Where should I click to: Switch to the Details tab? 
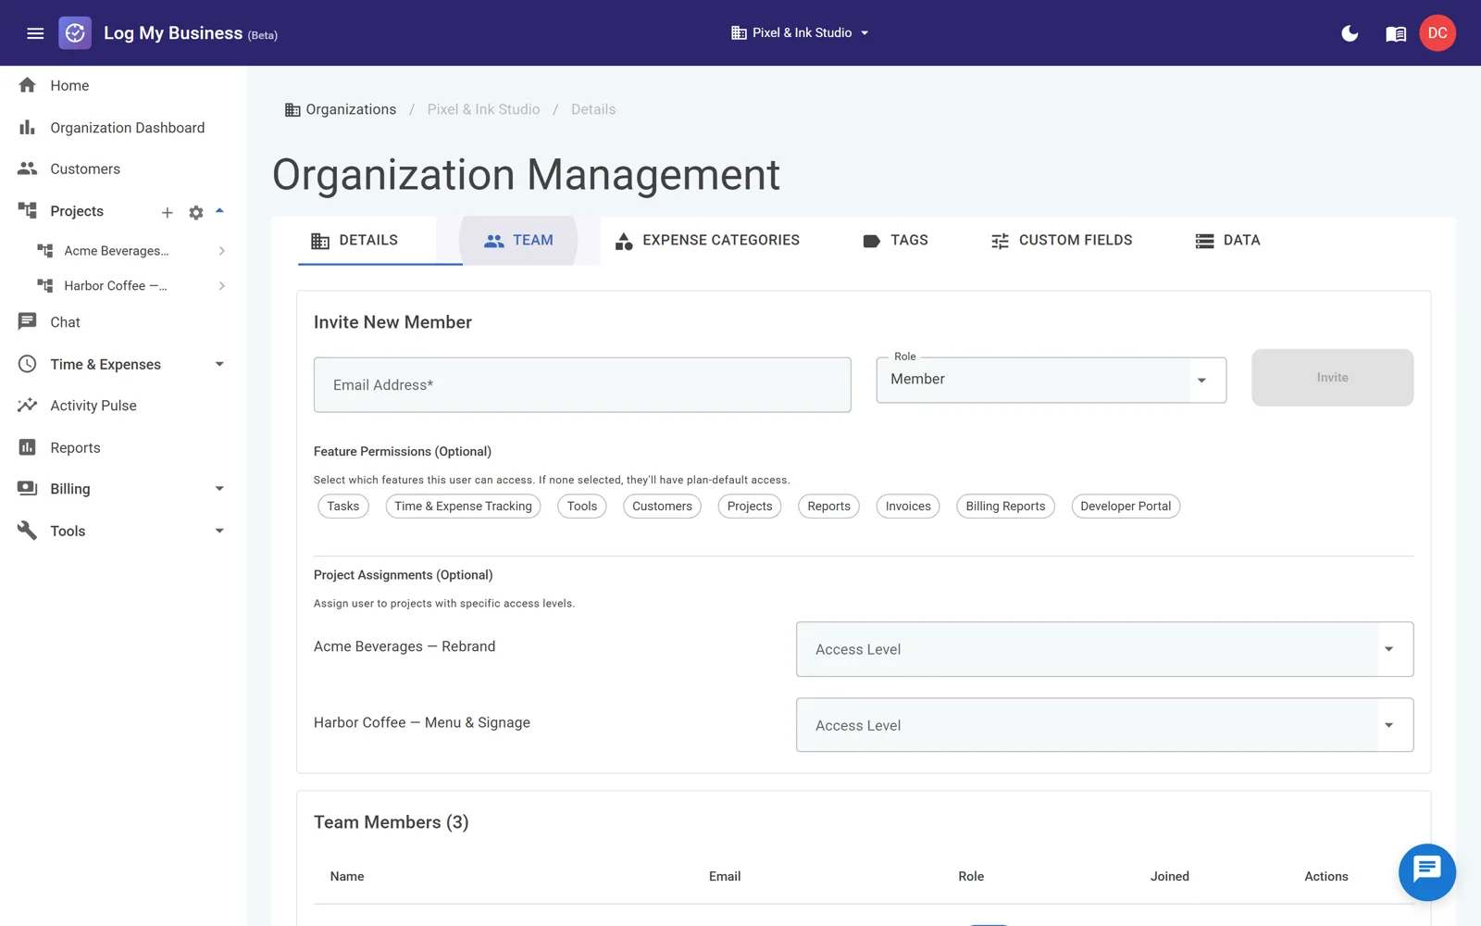click(x=355, y=241)
